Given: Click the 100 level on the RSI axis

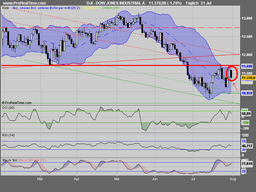Looking at the screenshot, I should [245, 135].
